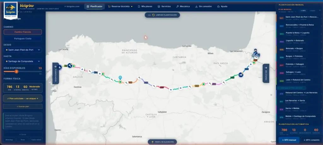Click the home marker beside the E02 label
The height and width of the screenshot is (145, 323).
coord(251,64)
